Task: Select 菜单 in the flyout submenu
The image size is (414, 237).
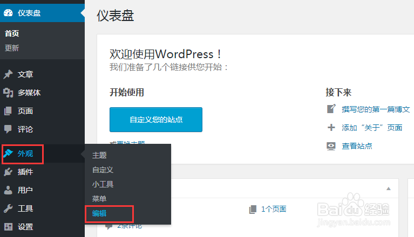Action: 99,199
